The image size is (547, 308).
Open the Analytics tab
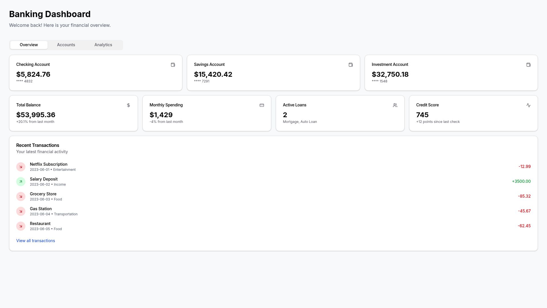click(103, 45)
